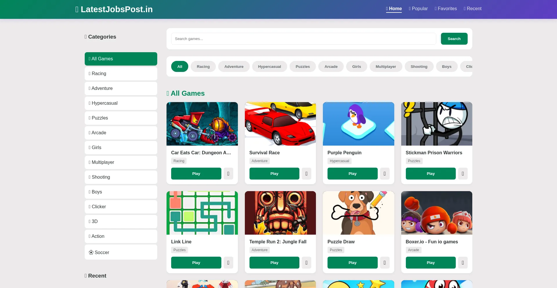Choose Girls in the Categories sidebar

click(121, 148)
